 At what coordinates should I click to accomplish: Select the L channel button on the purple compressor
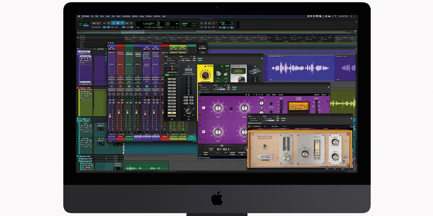204,108
